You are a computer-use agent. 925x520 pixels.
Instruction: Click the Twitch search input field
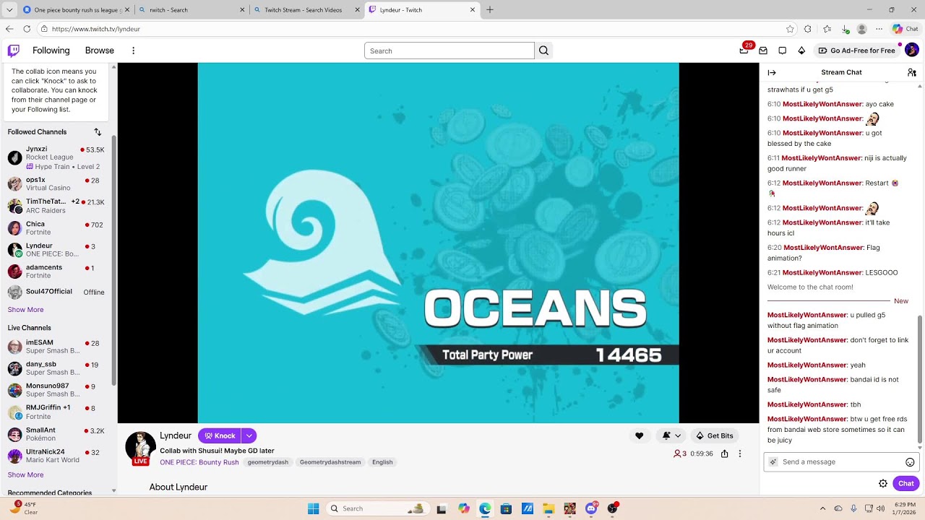point(449,51)
